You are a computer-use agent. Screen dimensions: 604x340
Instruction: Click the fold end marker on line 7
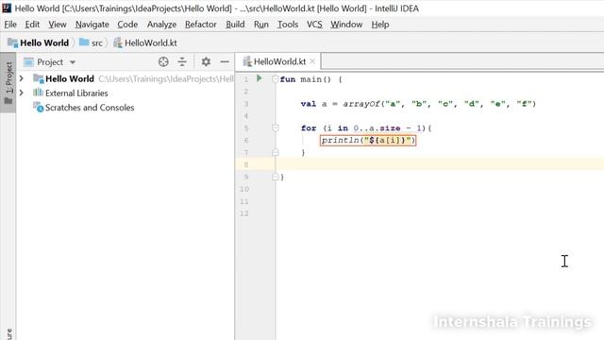275,152
